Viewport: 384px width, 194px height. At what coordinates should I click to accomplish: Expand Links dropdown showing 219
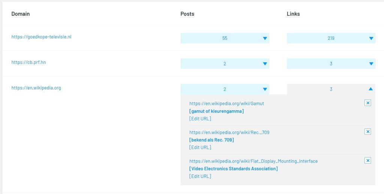pyautogui.click(x=331, y=38)
